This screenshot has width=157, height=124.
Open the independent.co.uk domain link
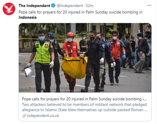43,116
